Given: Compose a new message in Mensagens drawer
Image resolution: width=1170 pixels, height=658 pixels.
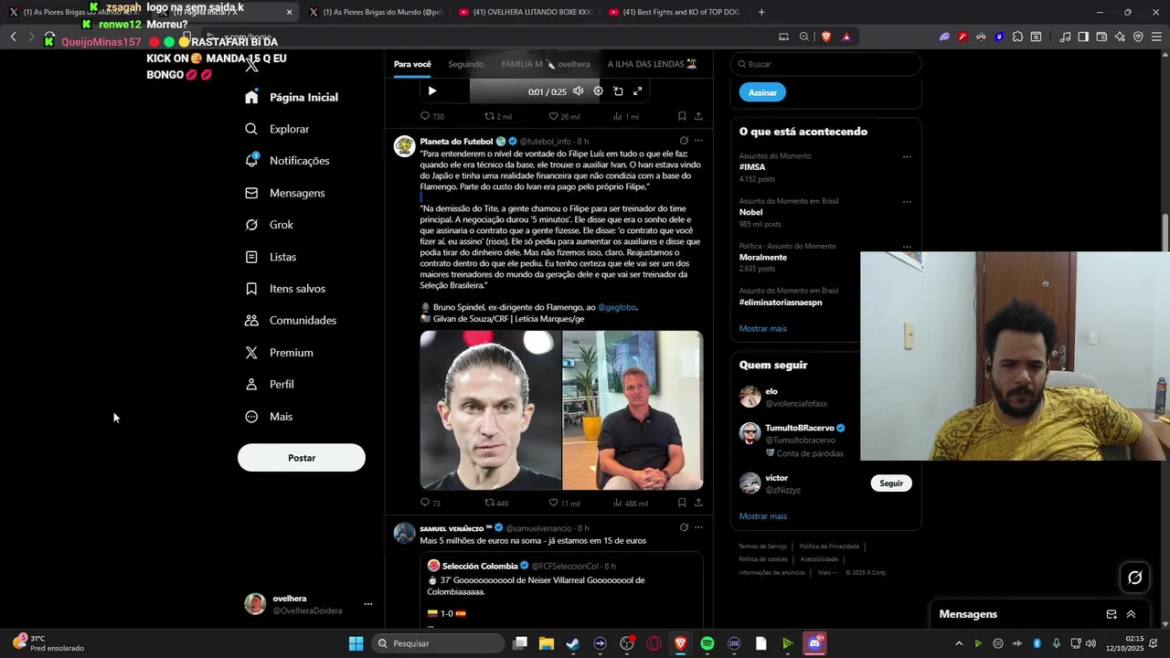Looking at the screenshot, I should pyautogui.click(x=1111, y=614).
